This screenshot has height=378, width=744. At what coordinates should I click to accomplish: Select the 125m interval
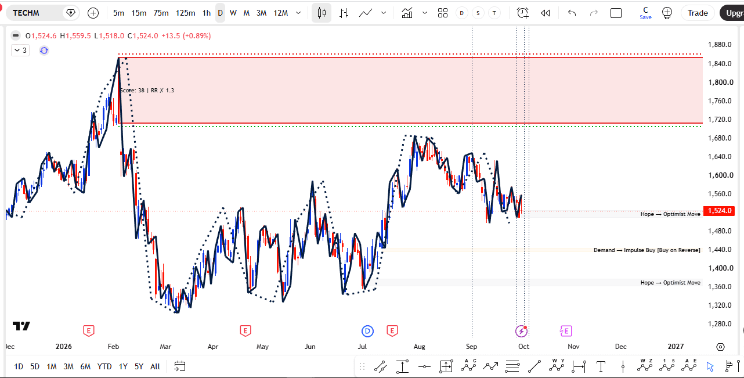(185, 13)
